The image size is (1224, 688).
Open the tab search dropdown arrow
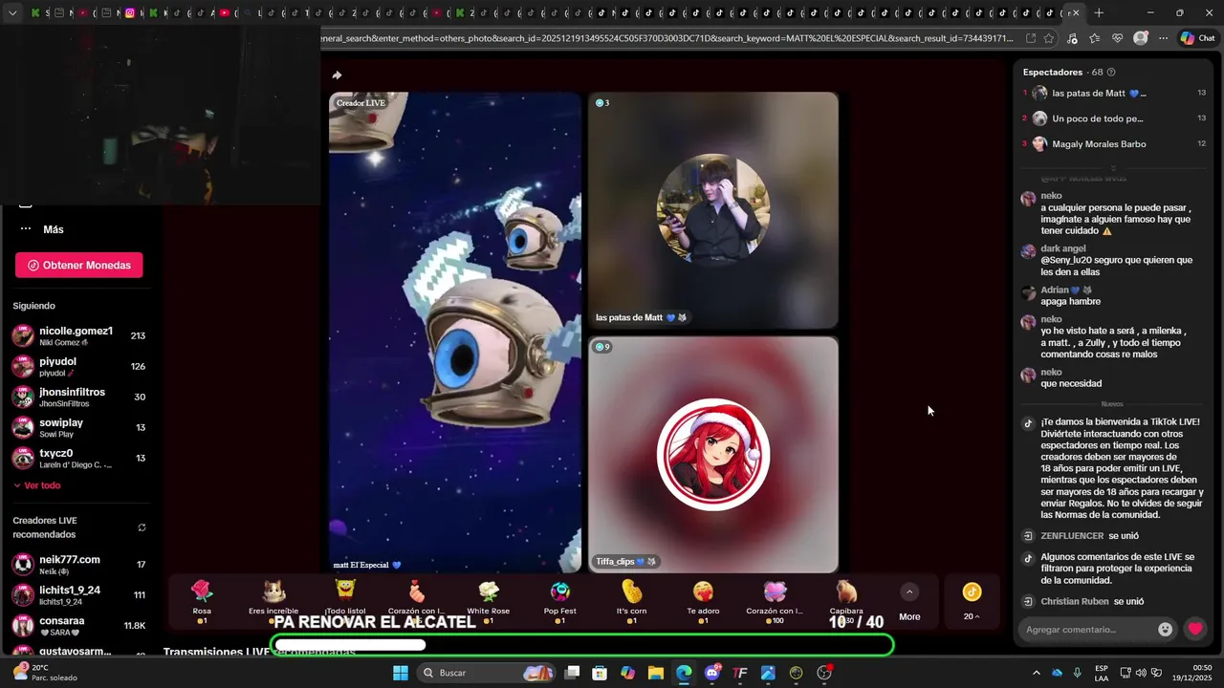[x=12, y=13]
